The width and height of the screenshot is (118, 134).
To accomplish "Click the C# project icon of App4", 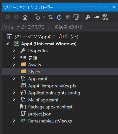I will [x=16, y=44].
